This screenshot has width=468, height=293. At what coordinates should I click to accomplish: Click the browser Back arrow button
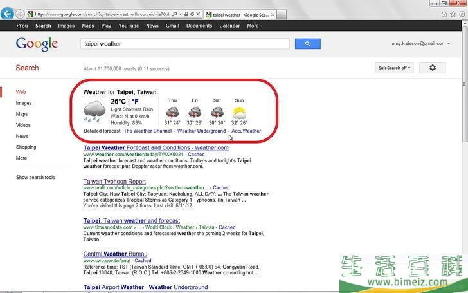tap(7, 14)
